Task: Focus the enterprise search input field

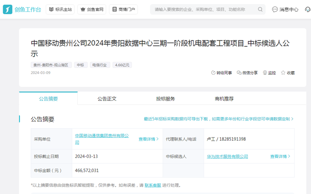Action: 204,9
